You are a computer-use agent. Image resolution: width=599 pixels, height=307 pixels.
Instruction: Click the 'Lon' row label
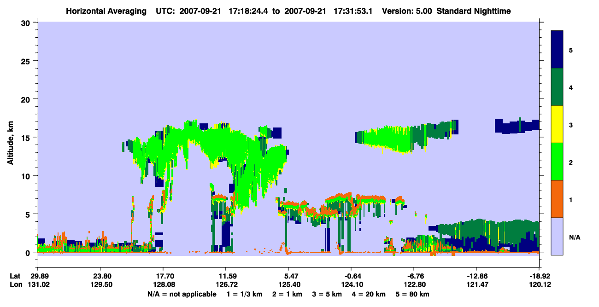(15, 284)
